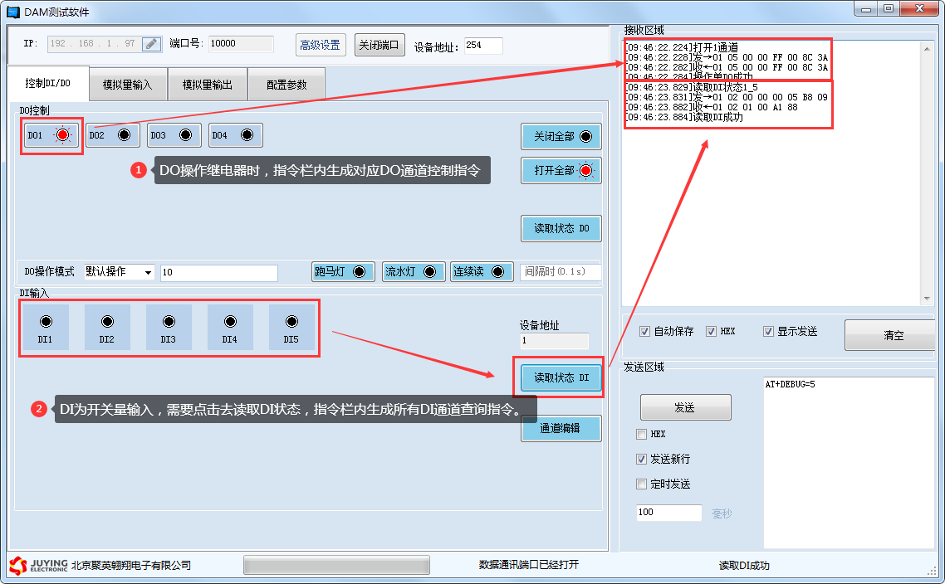Toggle the DO2 relay output

[x=112, y=135]
